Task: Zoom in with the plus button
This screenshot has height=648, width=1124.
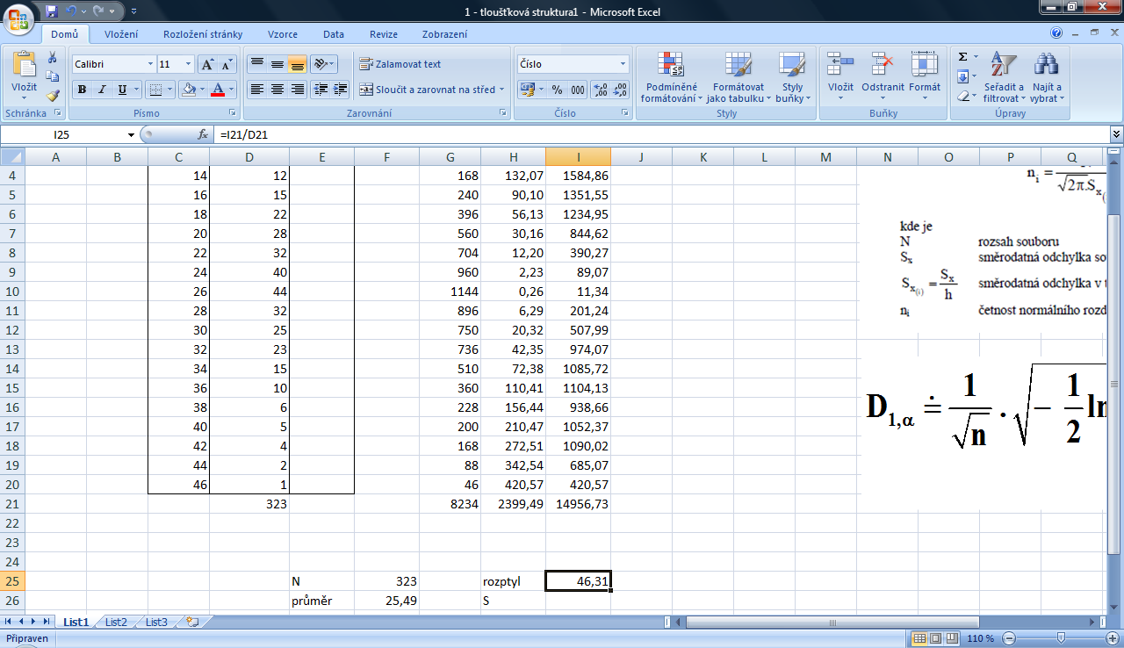Action: [1113, 637]
